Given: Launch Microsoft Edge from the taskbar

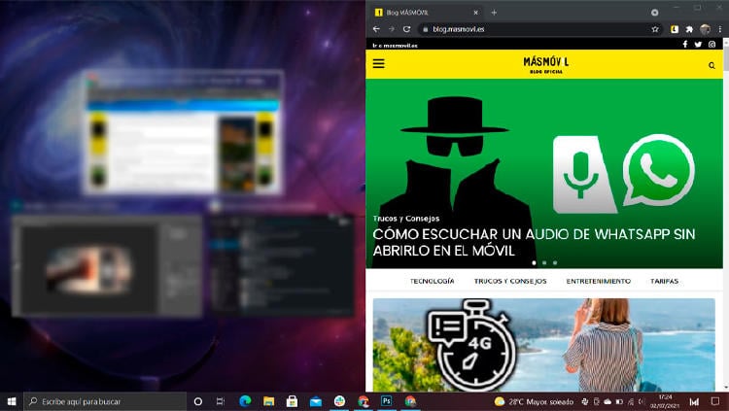Looking at the screenshot, I should tap(245, 401).
